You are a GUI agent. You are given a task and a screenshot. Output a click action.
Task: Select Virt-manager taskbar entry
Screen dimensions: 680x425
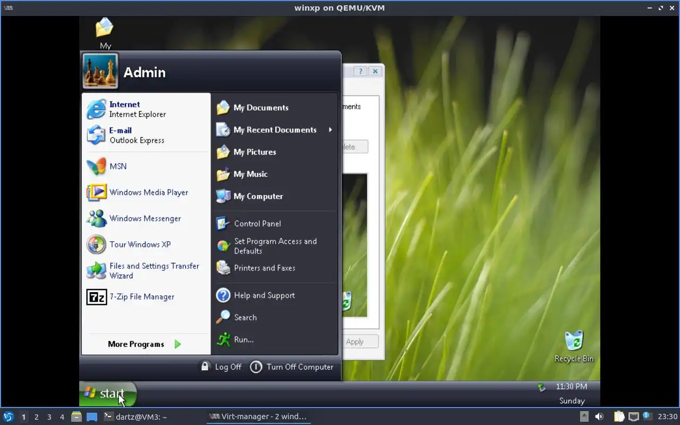258,416
